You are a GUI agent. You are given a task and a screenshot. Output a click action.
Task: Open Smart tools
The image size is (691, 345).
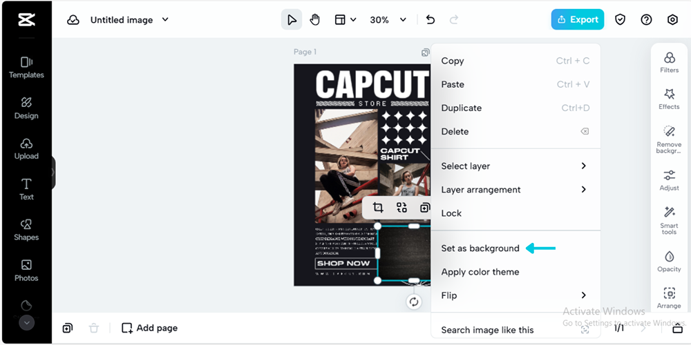669,220
